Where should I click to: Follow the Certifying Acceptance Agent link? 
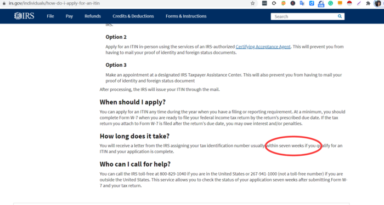pyautogui.click(x=263, y=46)
